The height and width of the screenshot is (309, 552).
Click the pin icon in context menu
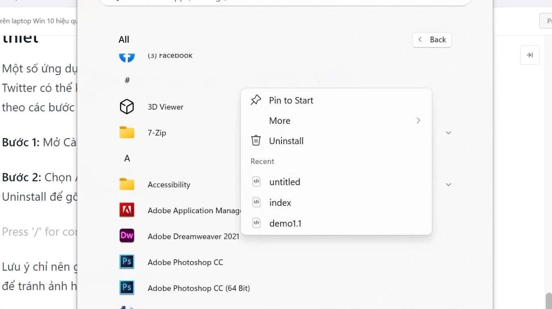(x=256, y=100)
